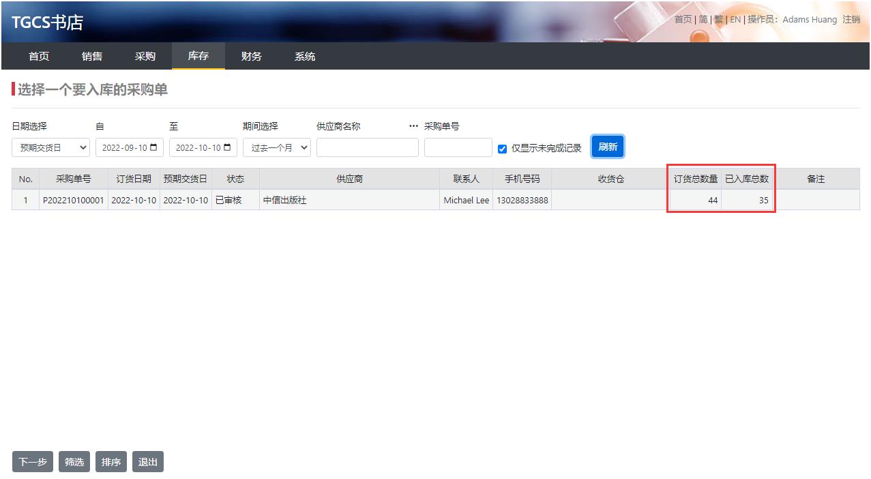Expand the 预期交货日 date type dropdown
Screen dimensions: 871x479
click(50, 147)
